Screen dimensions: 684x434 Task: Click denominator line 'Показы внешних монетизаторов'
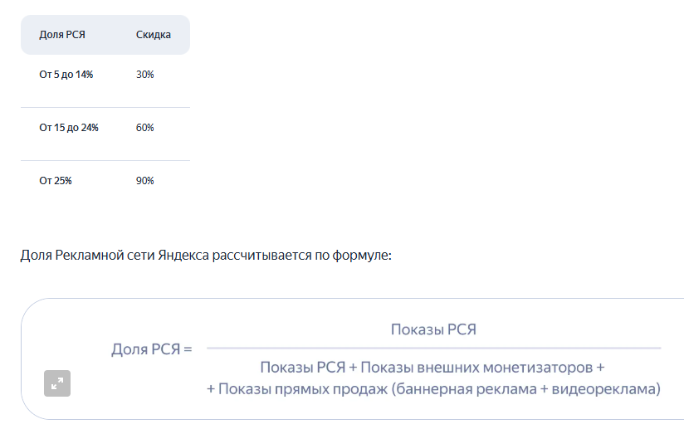476,368
